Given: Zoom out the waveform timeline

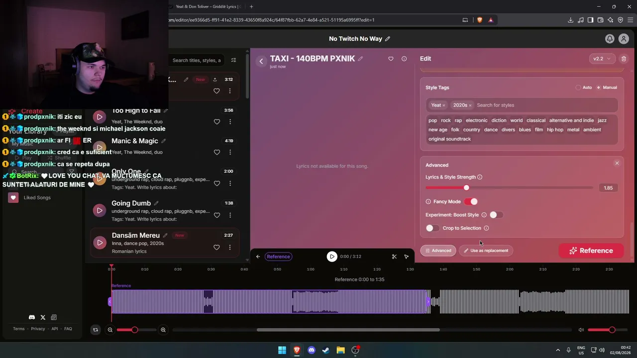Looking at the screenshot, I should coord(110,330).
